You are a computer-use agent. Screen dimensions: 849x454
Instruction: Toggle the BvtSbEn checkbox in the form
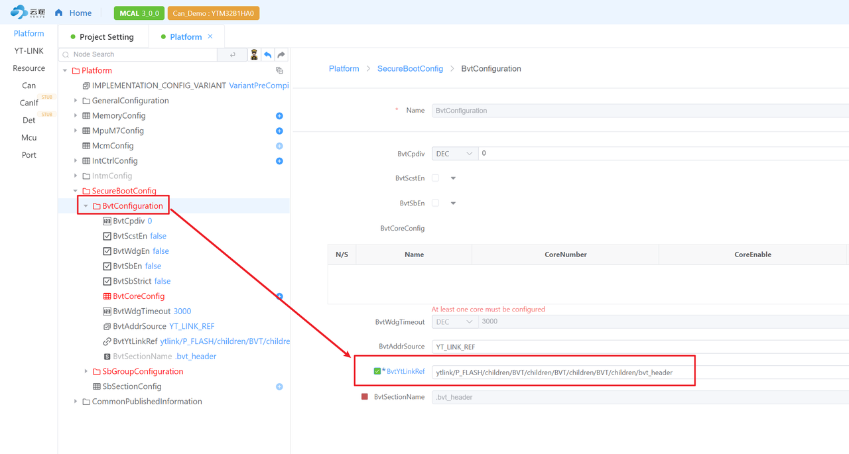click(x=435, y=203)
